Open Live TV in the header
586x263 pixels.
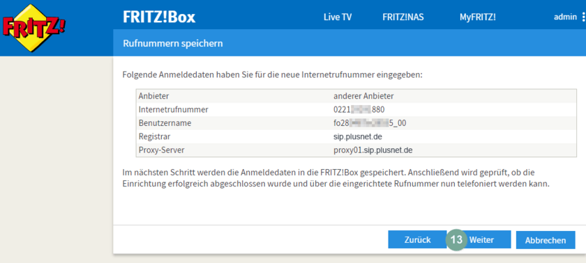point(338,17)
